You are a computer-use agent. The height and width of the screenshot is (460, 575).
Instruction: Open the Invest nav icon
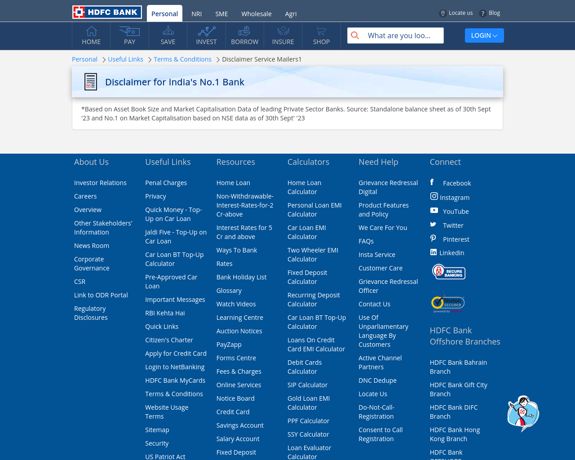[x=206, y=31]
